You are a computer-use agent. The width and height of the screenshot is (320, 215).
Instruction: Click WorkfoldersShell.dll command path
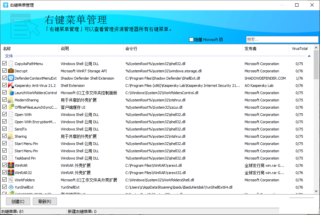(x=160, y=180)
